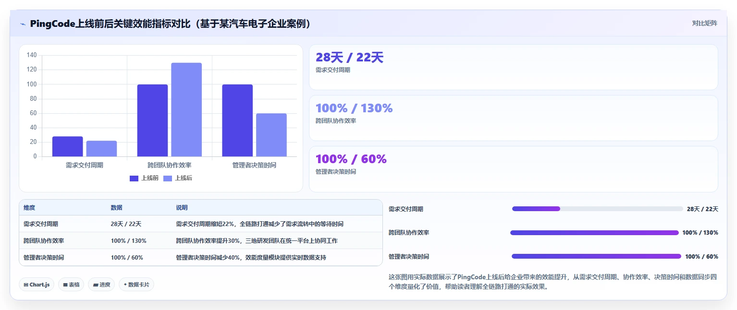Image resolution: width=737 pixels, height=310 pixels.
Task: Select the 100% / 60% data card
Action: click(x=513, y=169)
